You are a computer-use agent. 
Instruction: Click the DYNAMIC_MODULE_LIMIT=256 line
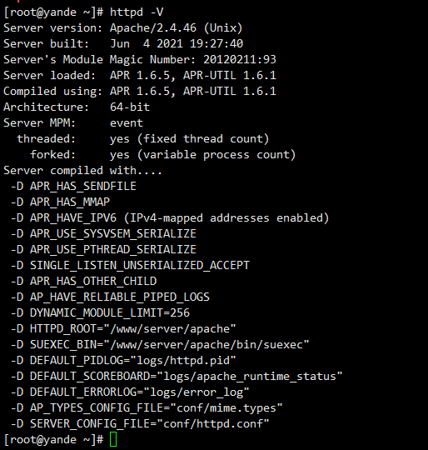tap(100, 312)
